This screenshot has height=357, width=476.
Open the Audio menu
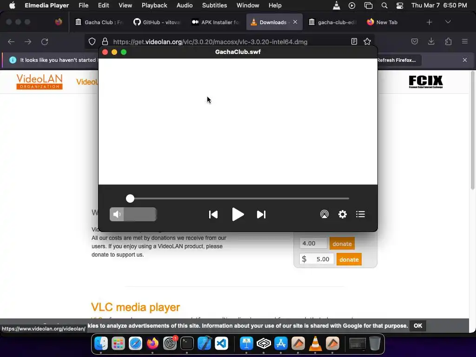coord(185,6)
